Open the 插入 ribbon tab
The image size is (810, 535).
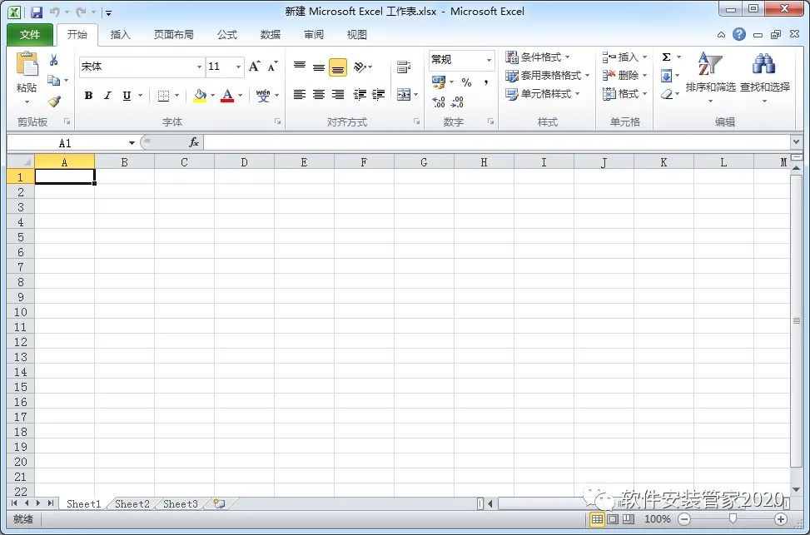[121, 35]
